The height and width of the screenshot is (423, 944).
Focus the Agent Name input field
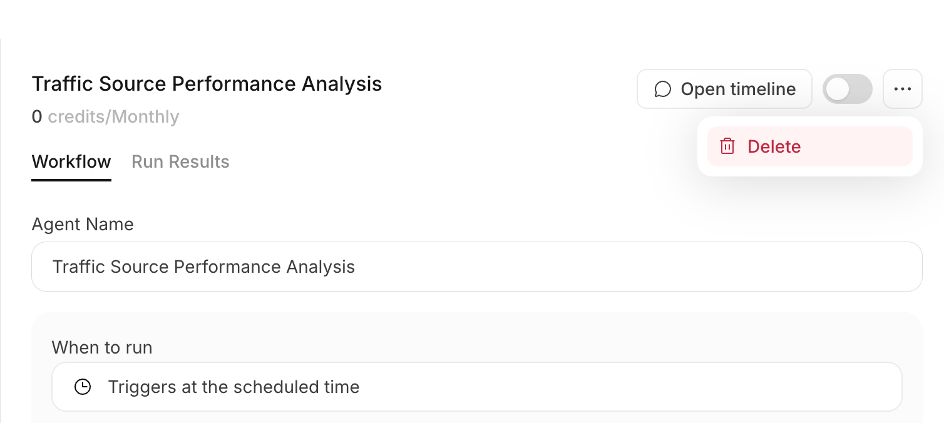click(x=477, y=267)
